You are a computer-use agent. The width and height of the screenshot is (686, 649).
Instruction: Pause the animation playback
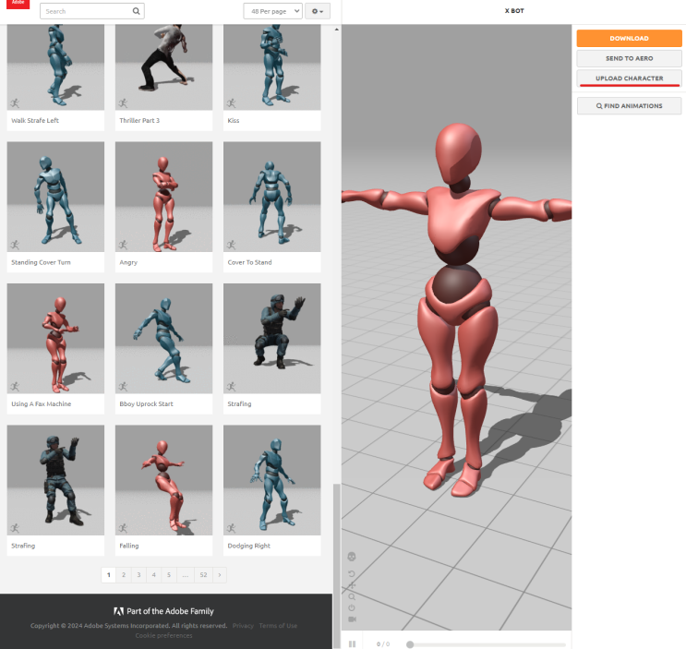click(352, 643)
